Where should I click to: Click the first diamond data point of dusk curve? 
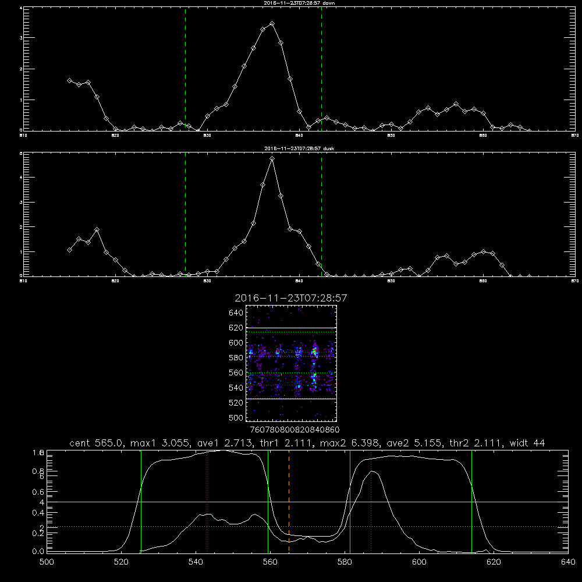click(x=69, y=250)
